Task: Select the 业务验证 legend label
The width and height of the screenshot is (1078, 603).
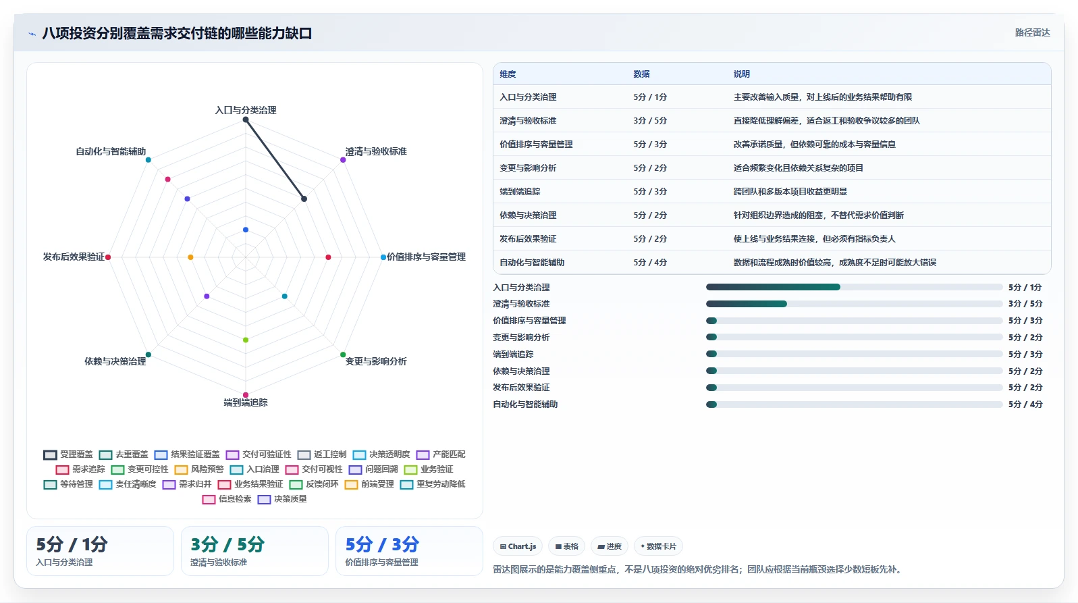Action: [437, 469]
